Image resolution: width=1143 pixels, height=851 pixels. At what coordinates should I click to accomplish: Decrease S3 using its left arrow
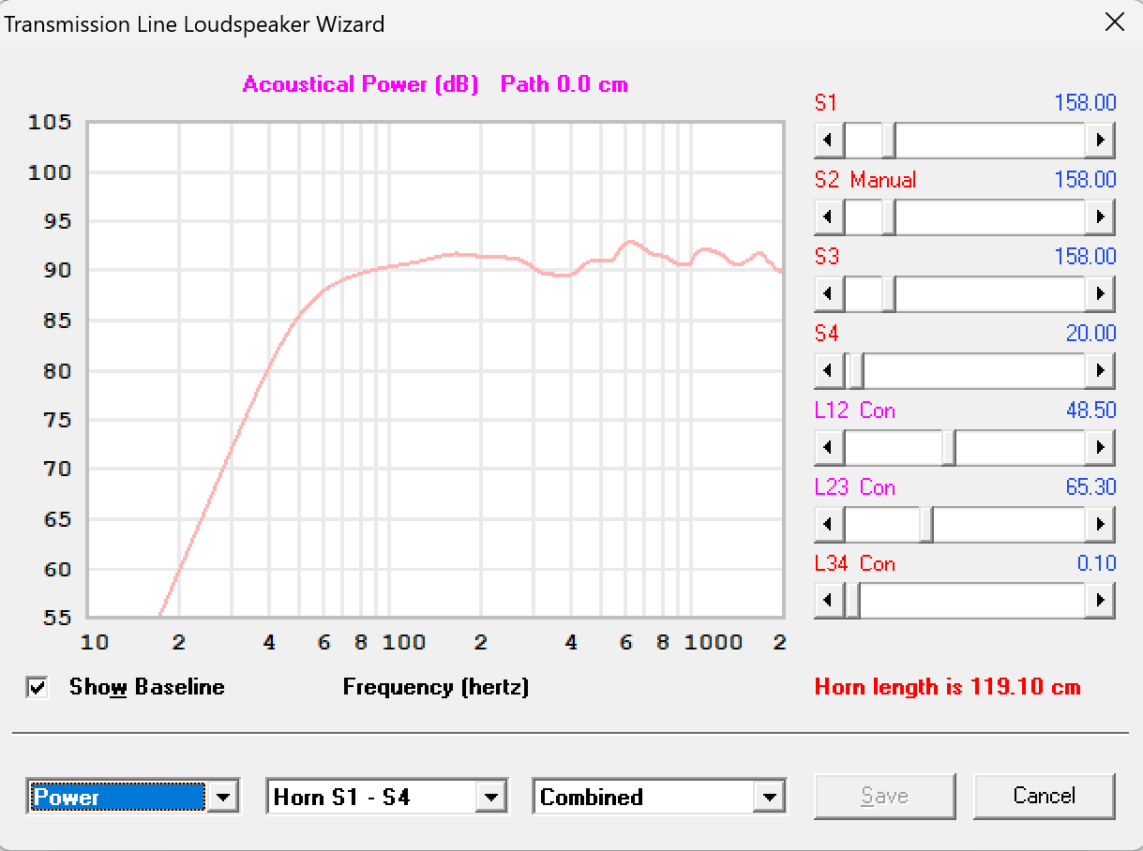click(x=828, y=295)
